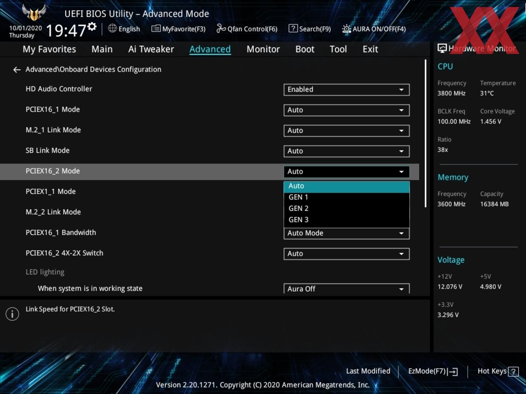Click the Hardware Monitor icon

pos(442,48)
